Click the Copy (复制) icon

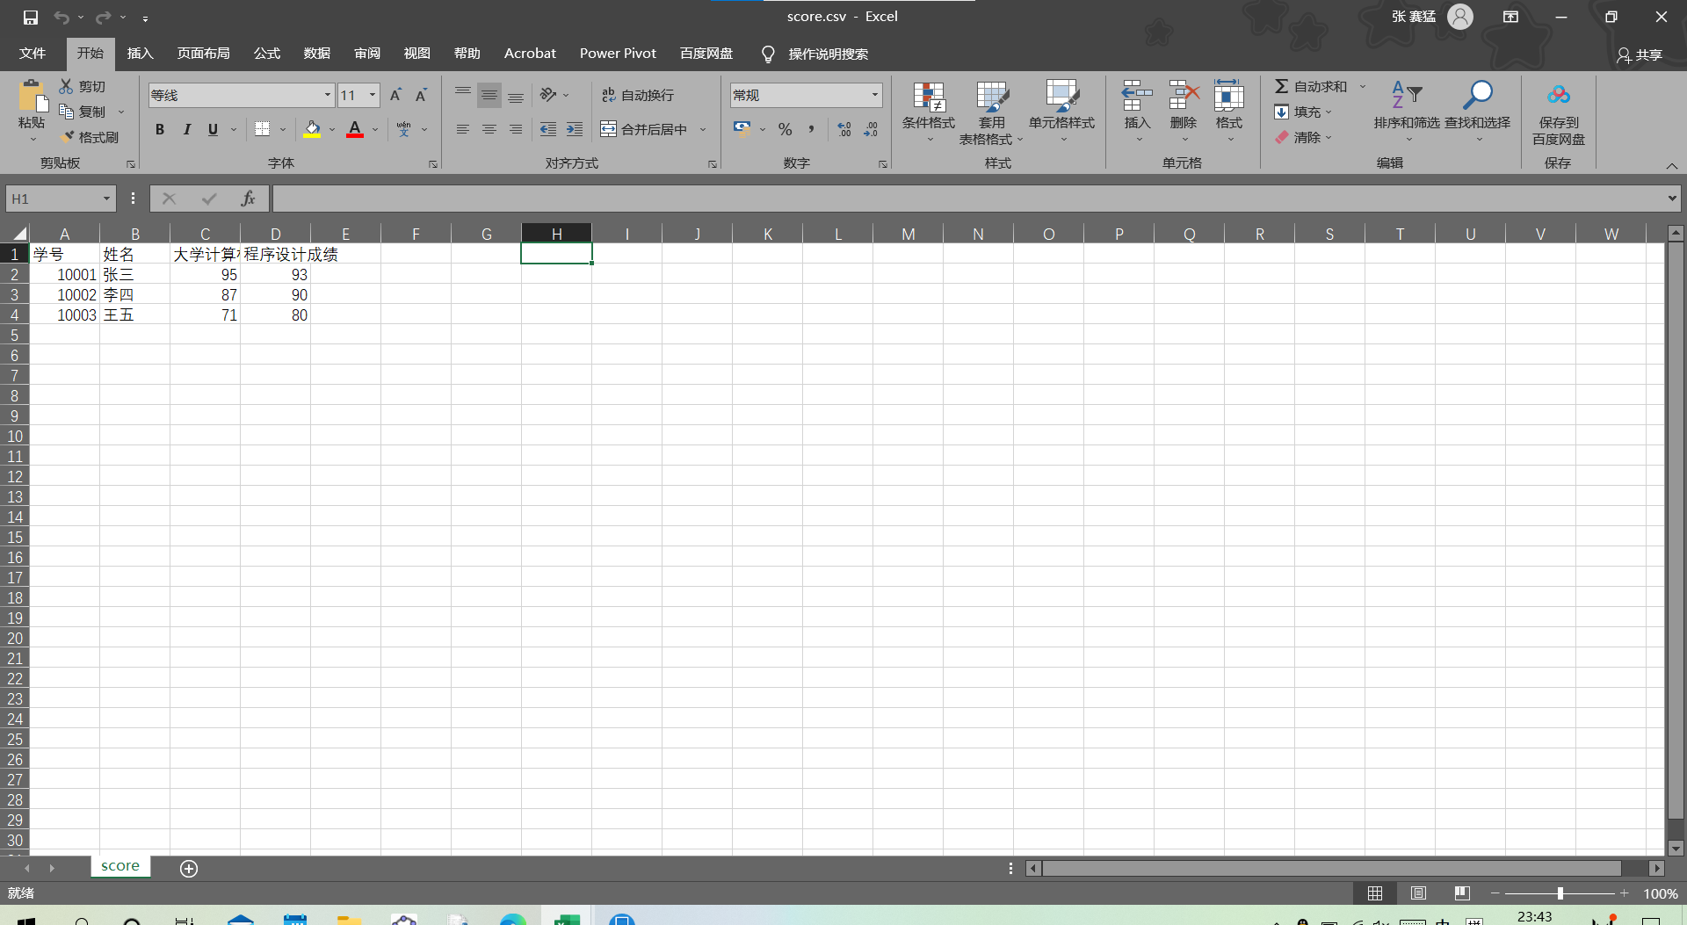coord(66,112)
